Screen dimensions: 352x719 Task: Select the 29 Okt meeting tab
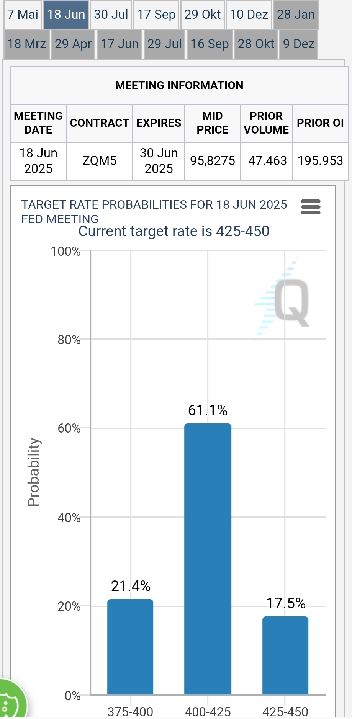click(203, 15)
